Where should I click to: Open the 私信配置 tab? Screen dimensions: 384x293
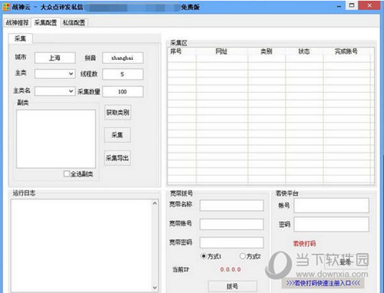[74, 23]
